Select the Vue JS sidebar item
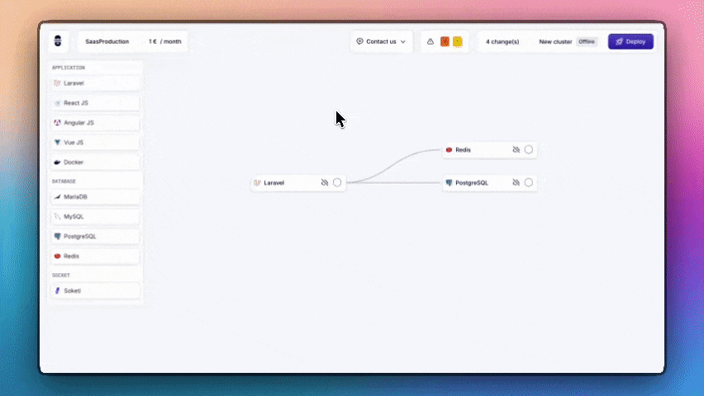Screen dimensions: 704x396 [x=94, y=143]
